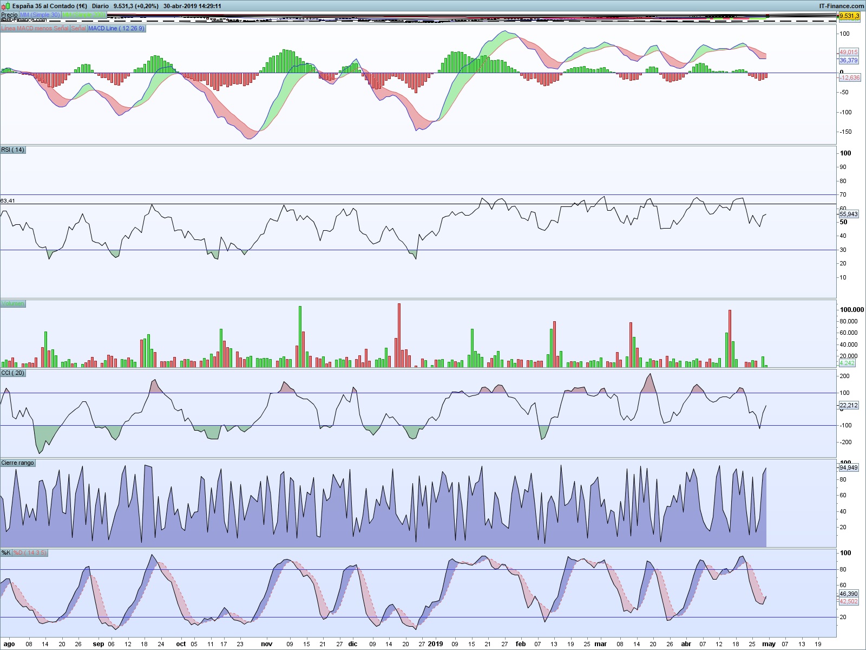Click the dic month on the date axis
This screenshot has width=866, height=650.
(x=353, y=644)
